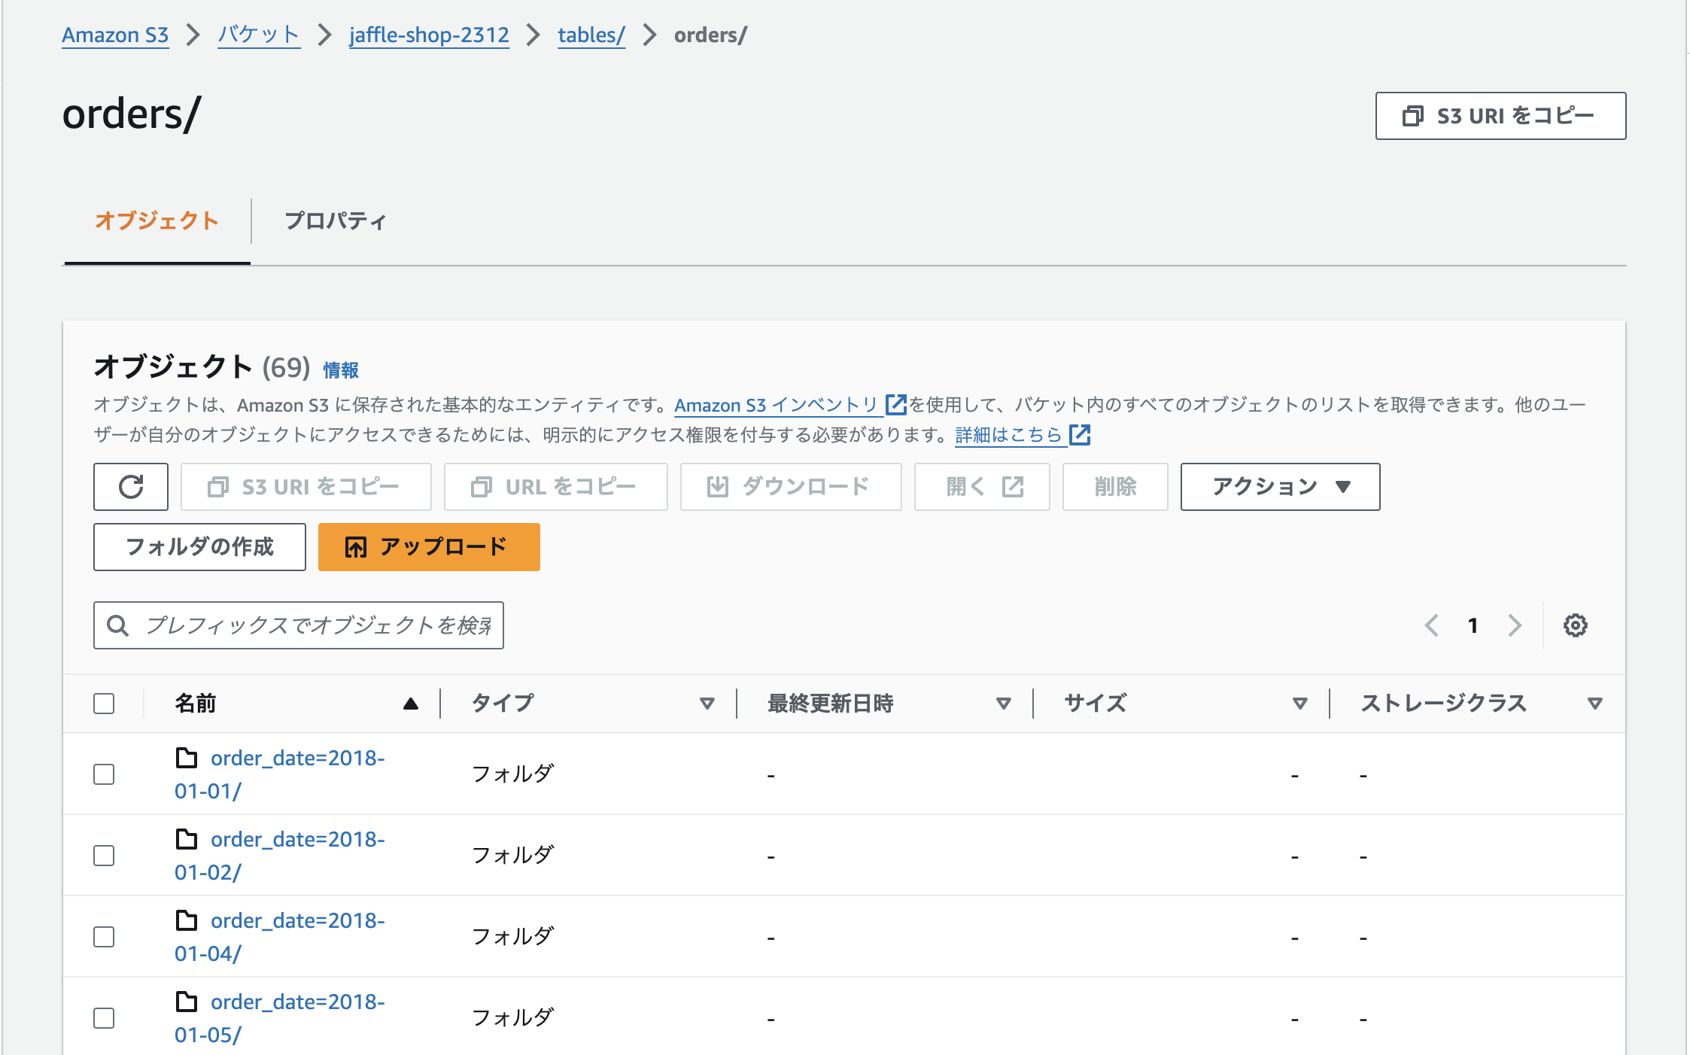The height and width of the screenshot is (1055, 1690).
Task: Open table preferences gear icon
Action: (1575, 625)
